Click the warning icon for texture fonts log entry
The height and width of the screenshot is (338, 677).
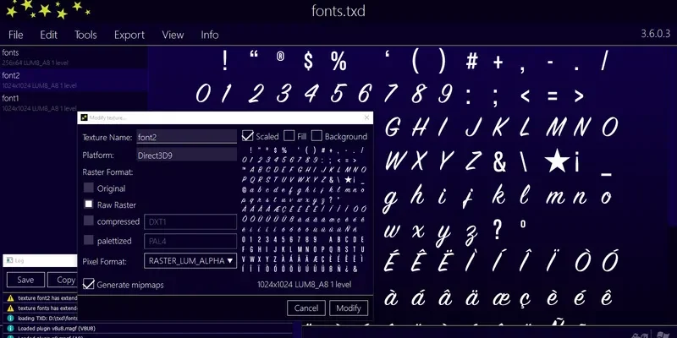10,308
